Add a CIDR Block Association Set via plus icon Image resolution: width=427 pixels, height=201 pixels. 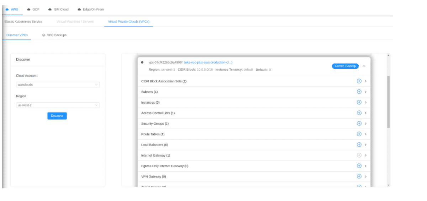point(359,81)
